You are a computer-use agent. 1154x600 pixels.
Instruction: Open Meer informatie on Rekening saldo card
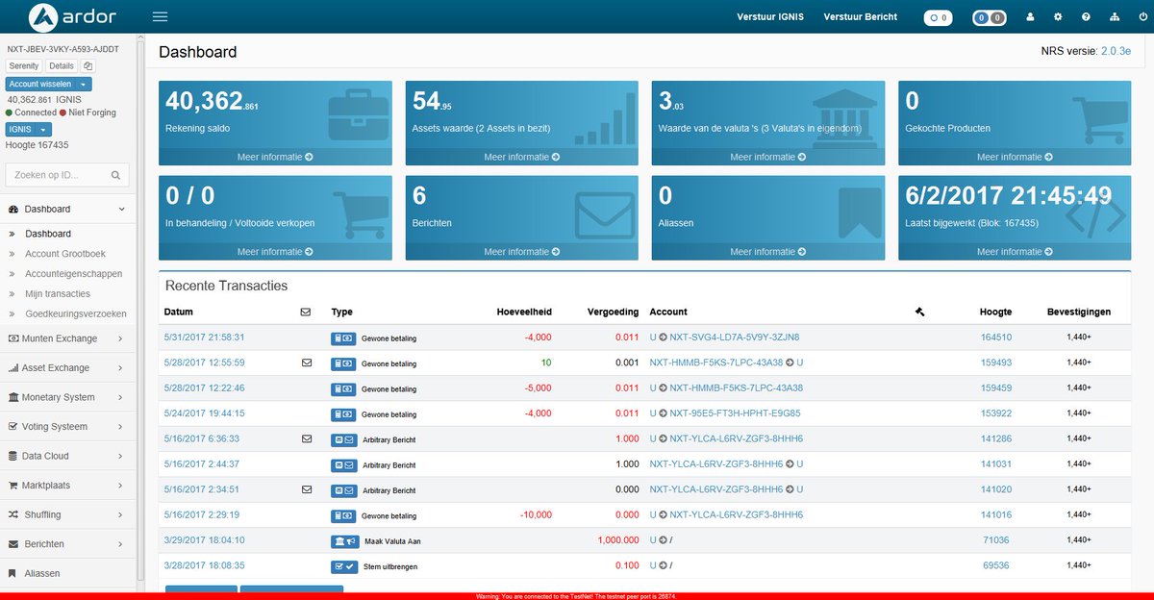pyautogui.click(x=275, y=157)
